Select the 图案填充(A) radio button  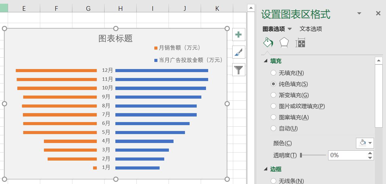coord(273,117)
